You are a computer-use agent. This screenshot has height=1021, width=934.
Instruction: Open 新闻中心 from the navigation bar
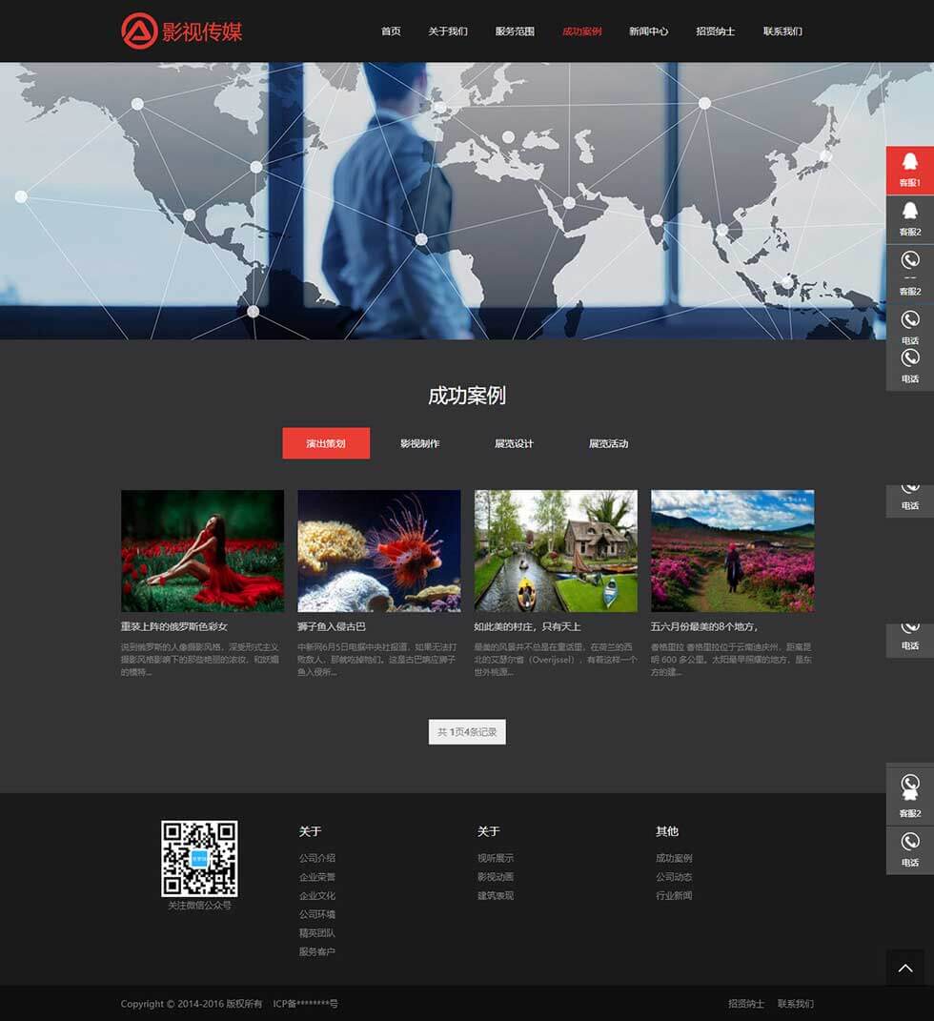648,31
